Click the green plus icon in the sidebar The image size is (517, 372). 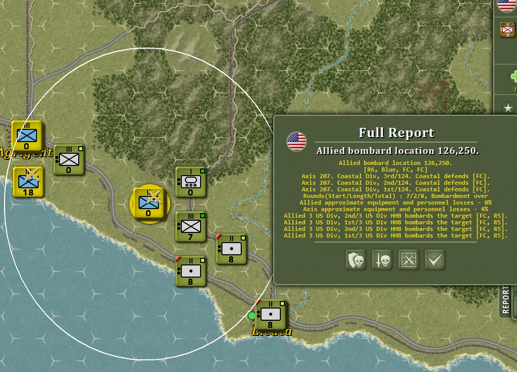click(514, 77)
